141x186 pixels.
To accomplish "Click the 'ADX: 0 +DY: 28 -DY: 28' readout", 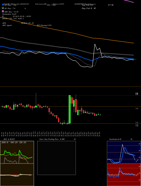I will tap(14, 143).
